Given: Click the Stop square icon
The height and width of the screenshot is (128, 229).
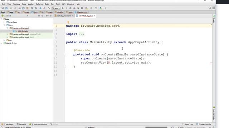Looking at the screenshot, I should (x=82, y=8).
